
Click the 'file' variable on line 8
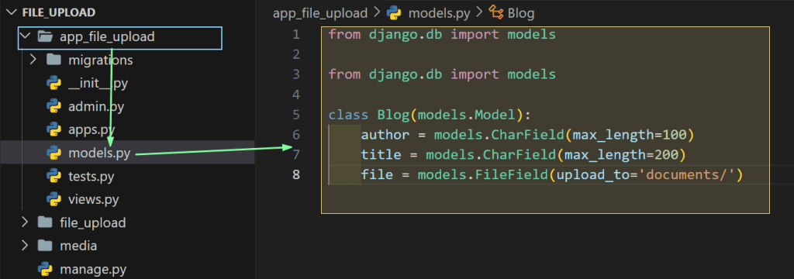pos(377,175)
